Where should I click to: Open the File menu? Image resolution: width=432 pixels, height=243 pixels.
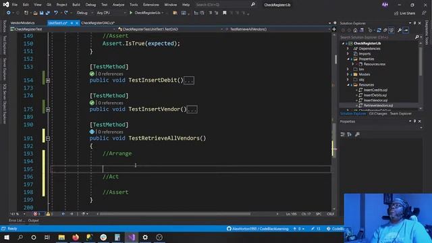[15, 5]
